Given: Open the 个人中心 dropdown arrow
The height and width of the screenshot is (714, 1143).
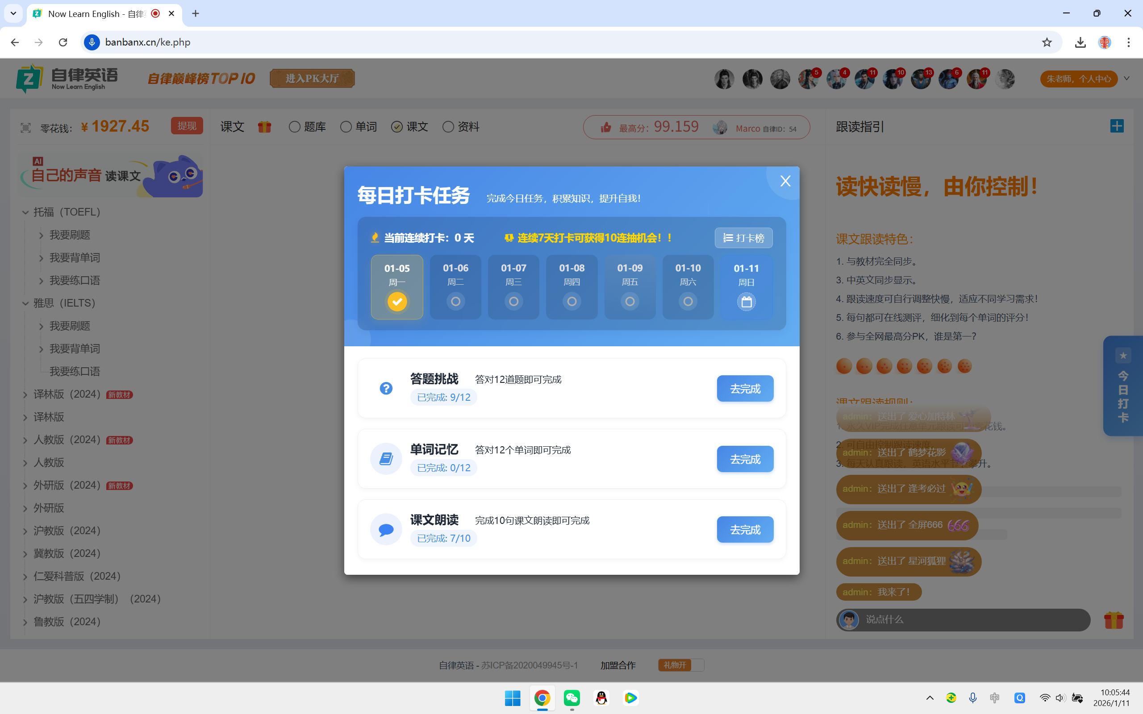Looking at the screenshot, I should point(1127,79).
